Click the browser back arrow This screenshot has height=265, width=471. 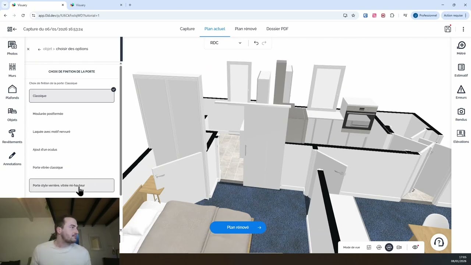[5, 15]
